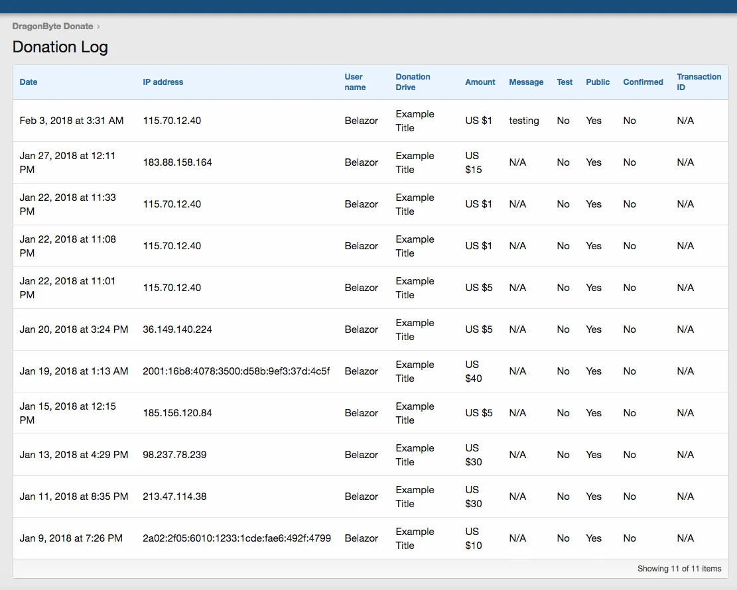Select the User name column header
Viewport: 737px width, 590px height.
[x=355, y=82]
